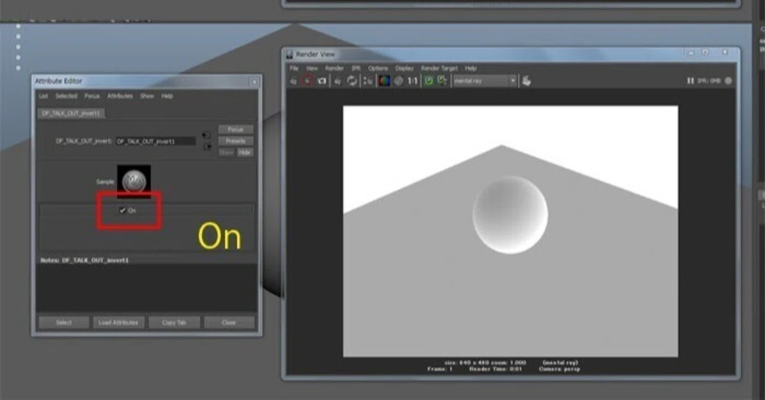Image resolution: width=765 pixels, height=400 pixels.
Task: Open List menu in Attribute Editor
Action: 44,96
